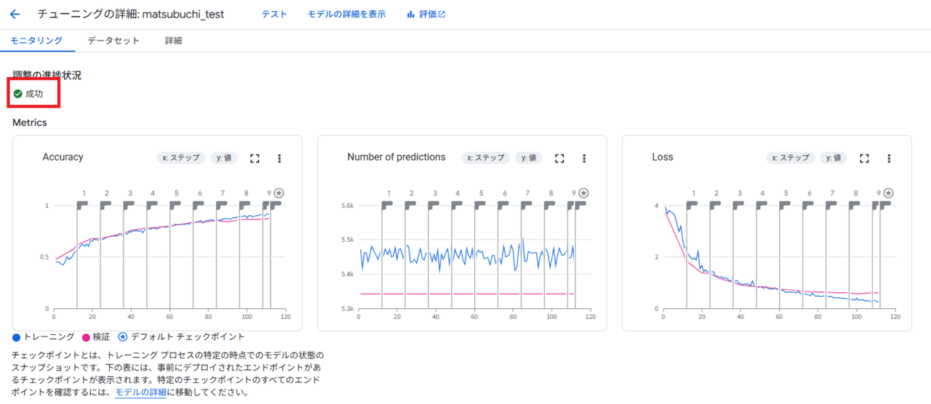Expand Number of predictions chart to fullscreen
931x404 pixels.
click(559, 158)
